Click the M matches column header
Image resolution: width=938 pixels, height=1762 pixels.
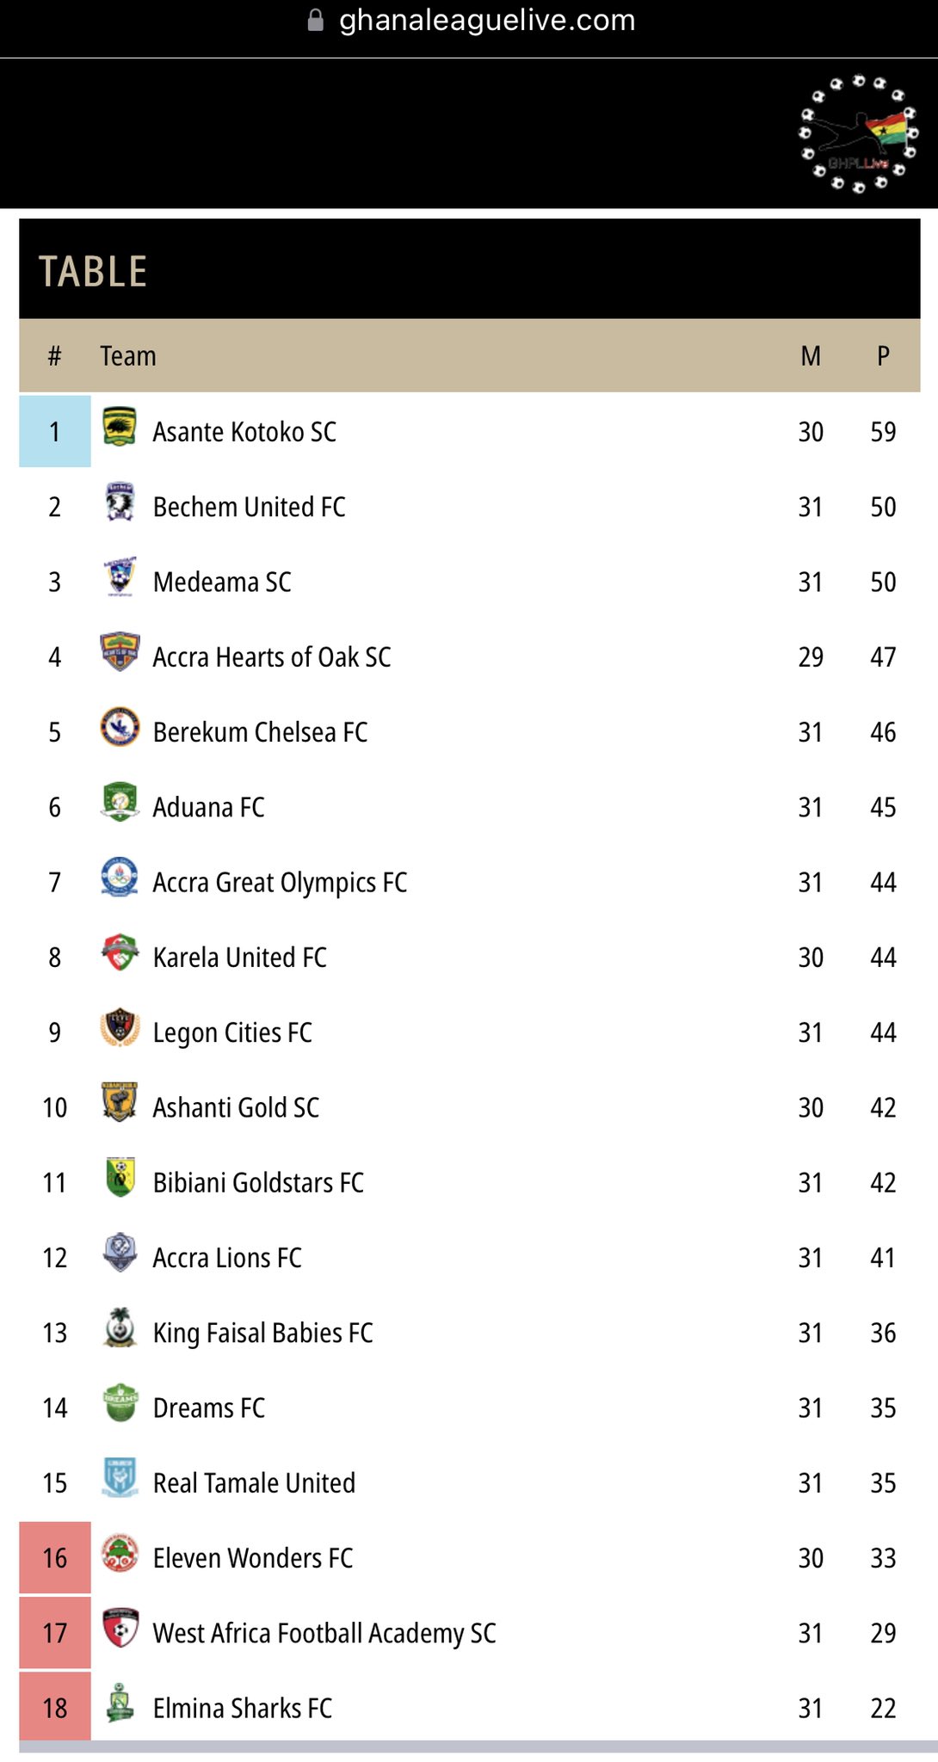811,356
